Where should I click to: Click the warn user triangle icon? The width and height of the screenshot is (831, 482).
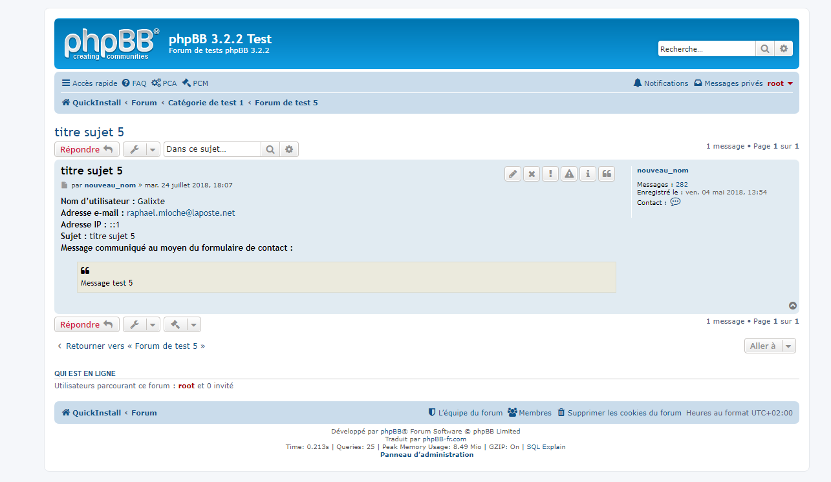click(x=569, y=174)
